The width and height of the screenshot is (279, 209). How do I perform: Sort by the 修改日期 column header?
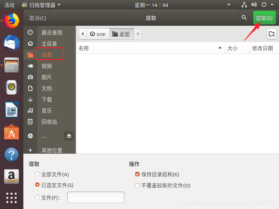coord(264,48)
